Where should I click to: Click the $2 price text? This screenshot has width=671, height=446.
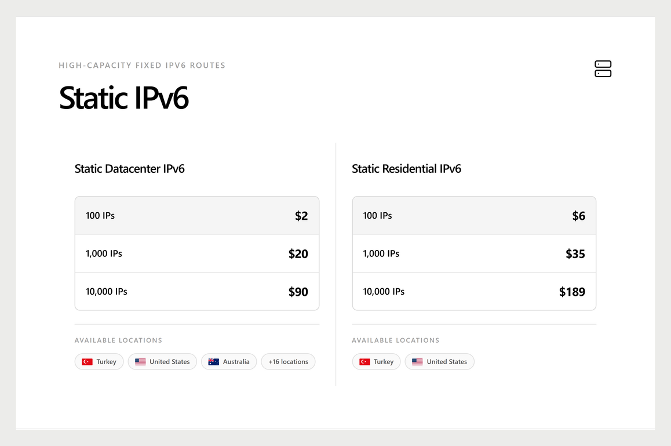pyautogui.click(x=301, y=216)
